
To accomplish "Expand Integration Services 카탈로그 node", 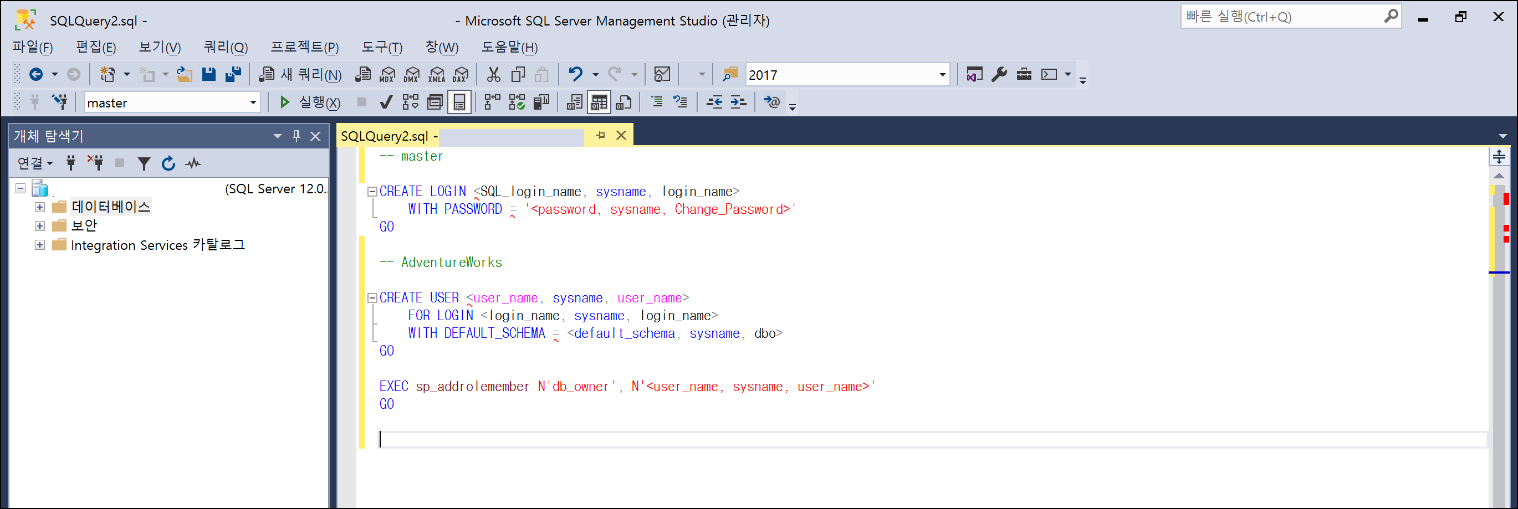I will (x=39, y=244).
